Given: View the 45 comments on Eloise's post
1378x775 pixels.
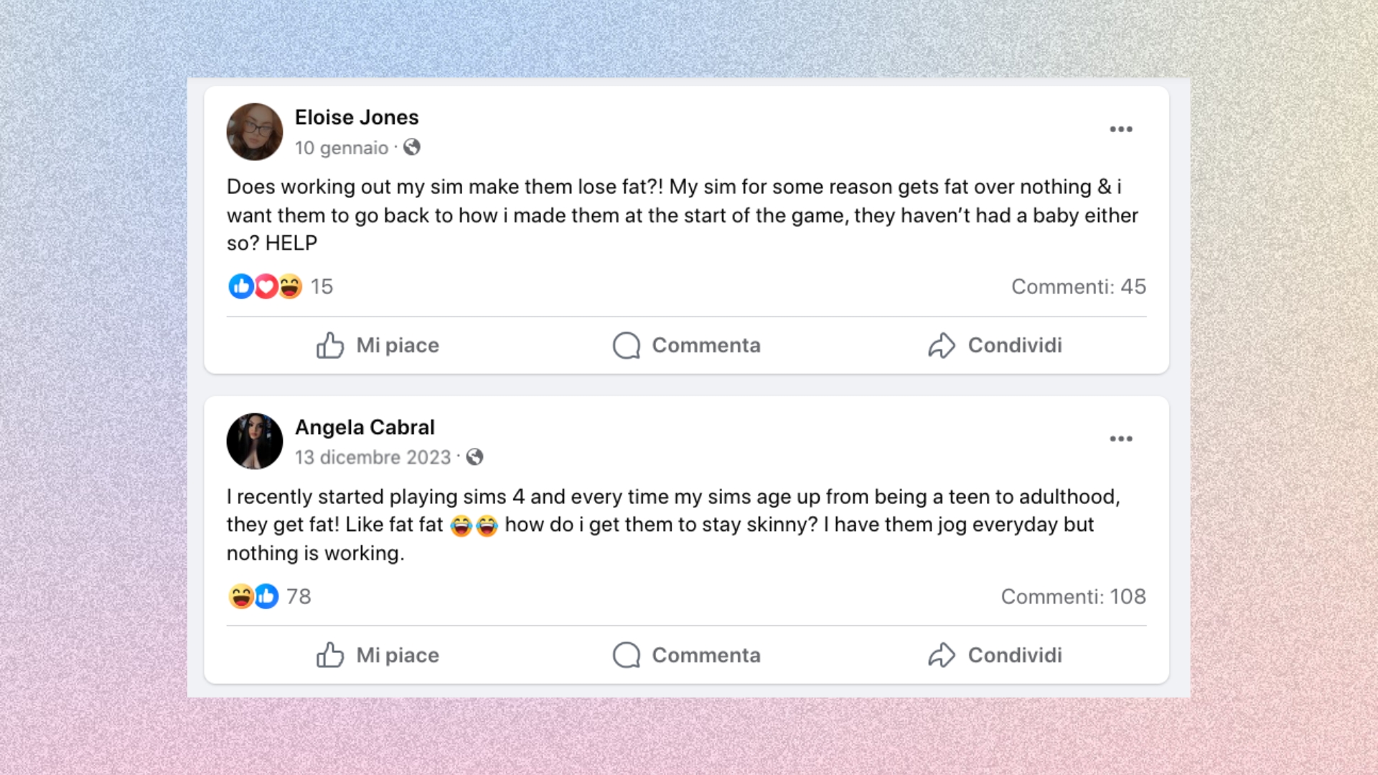Looking at the screenshot, I should [1078, 286].
